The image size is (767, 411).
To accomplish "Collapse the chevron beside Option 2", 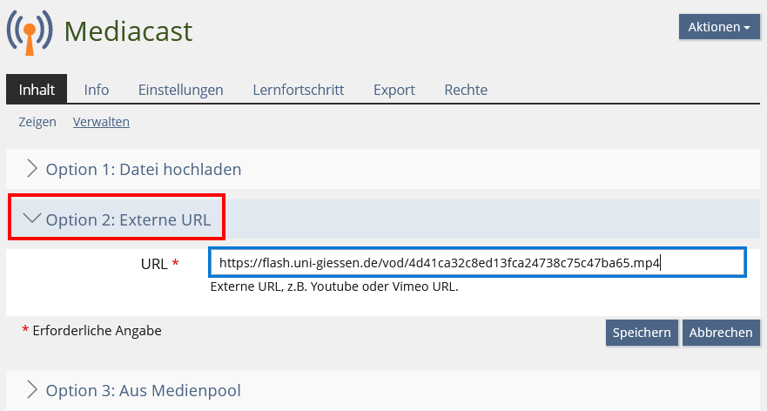I will (31, 219).
